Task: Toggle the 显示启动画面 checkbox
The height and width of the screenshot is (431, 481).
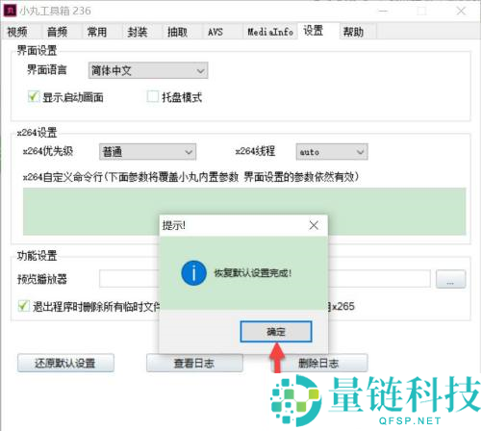Action: point(34,96)
